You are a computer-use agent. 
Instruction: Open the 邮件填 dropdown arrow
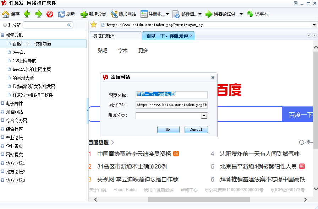200,14
